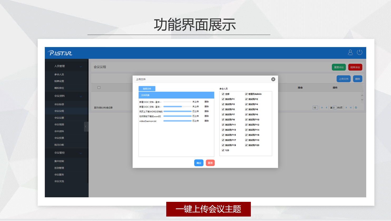Open 会议投票 in sidebar

(59, 138)
